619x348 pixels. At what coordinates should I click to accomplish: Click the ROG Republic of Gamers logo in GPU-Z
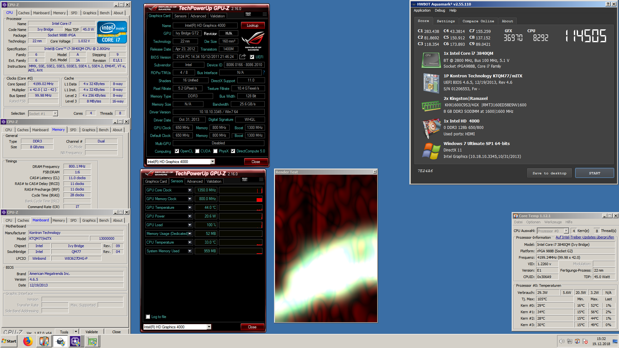[253, 41]
